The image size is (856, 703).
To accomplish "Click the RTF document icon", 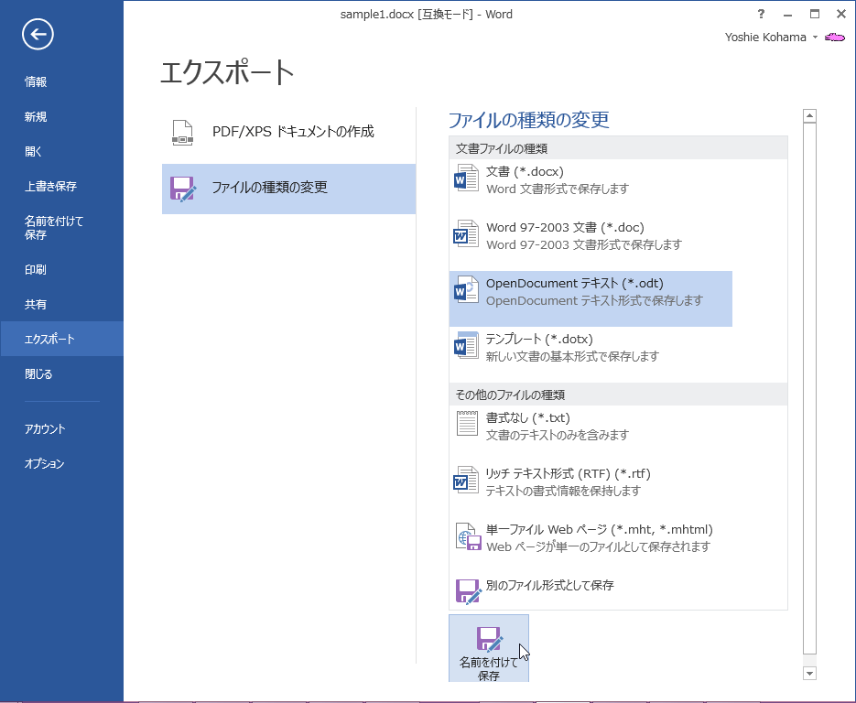I will (x=466, y=480).
